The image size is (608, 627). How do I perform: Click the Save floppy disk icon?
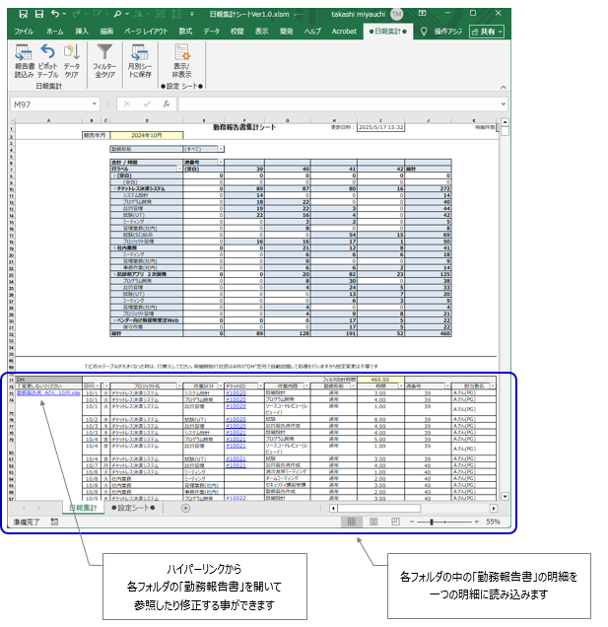pyautogui.click(x=39, y=15)
